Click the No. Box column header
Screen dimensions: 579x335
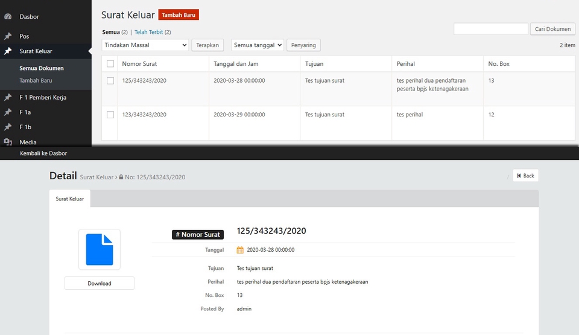coord(499,63)
